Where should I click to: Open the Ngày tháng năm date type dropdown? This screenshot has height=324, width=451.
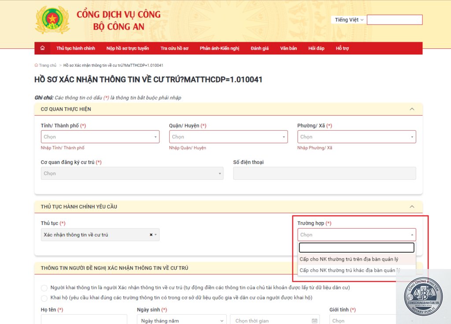coord(182,320)
